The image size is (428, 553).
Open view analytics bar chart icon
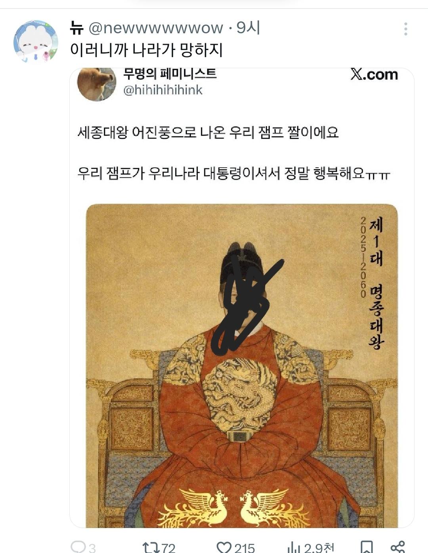click(294, 547)
